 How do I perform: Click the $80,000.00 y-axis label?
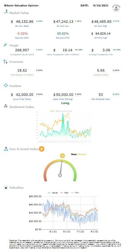(x=35, y=197)
